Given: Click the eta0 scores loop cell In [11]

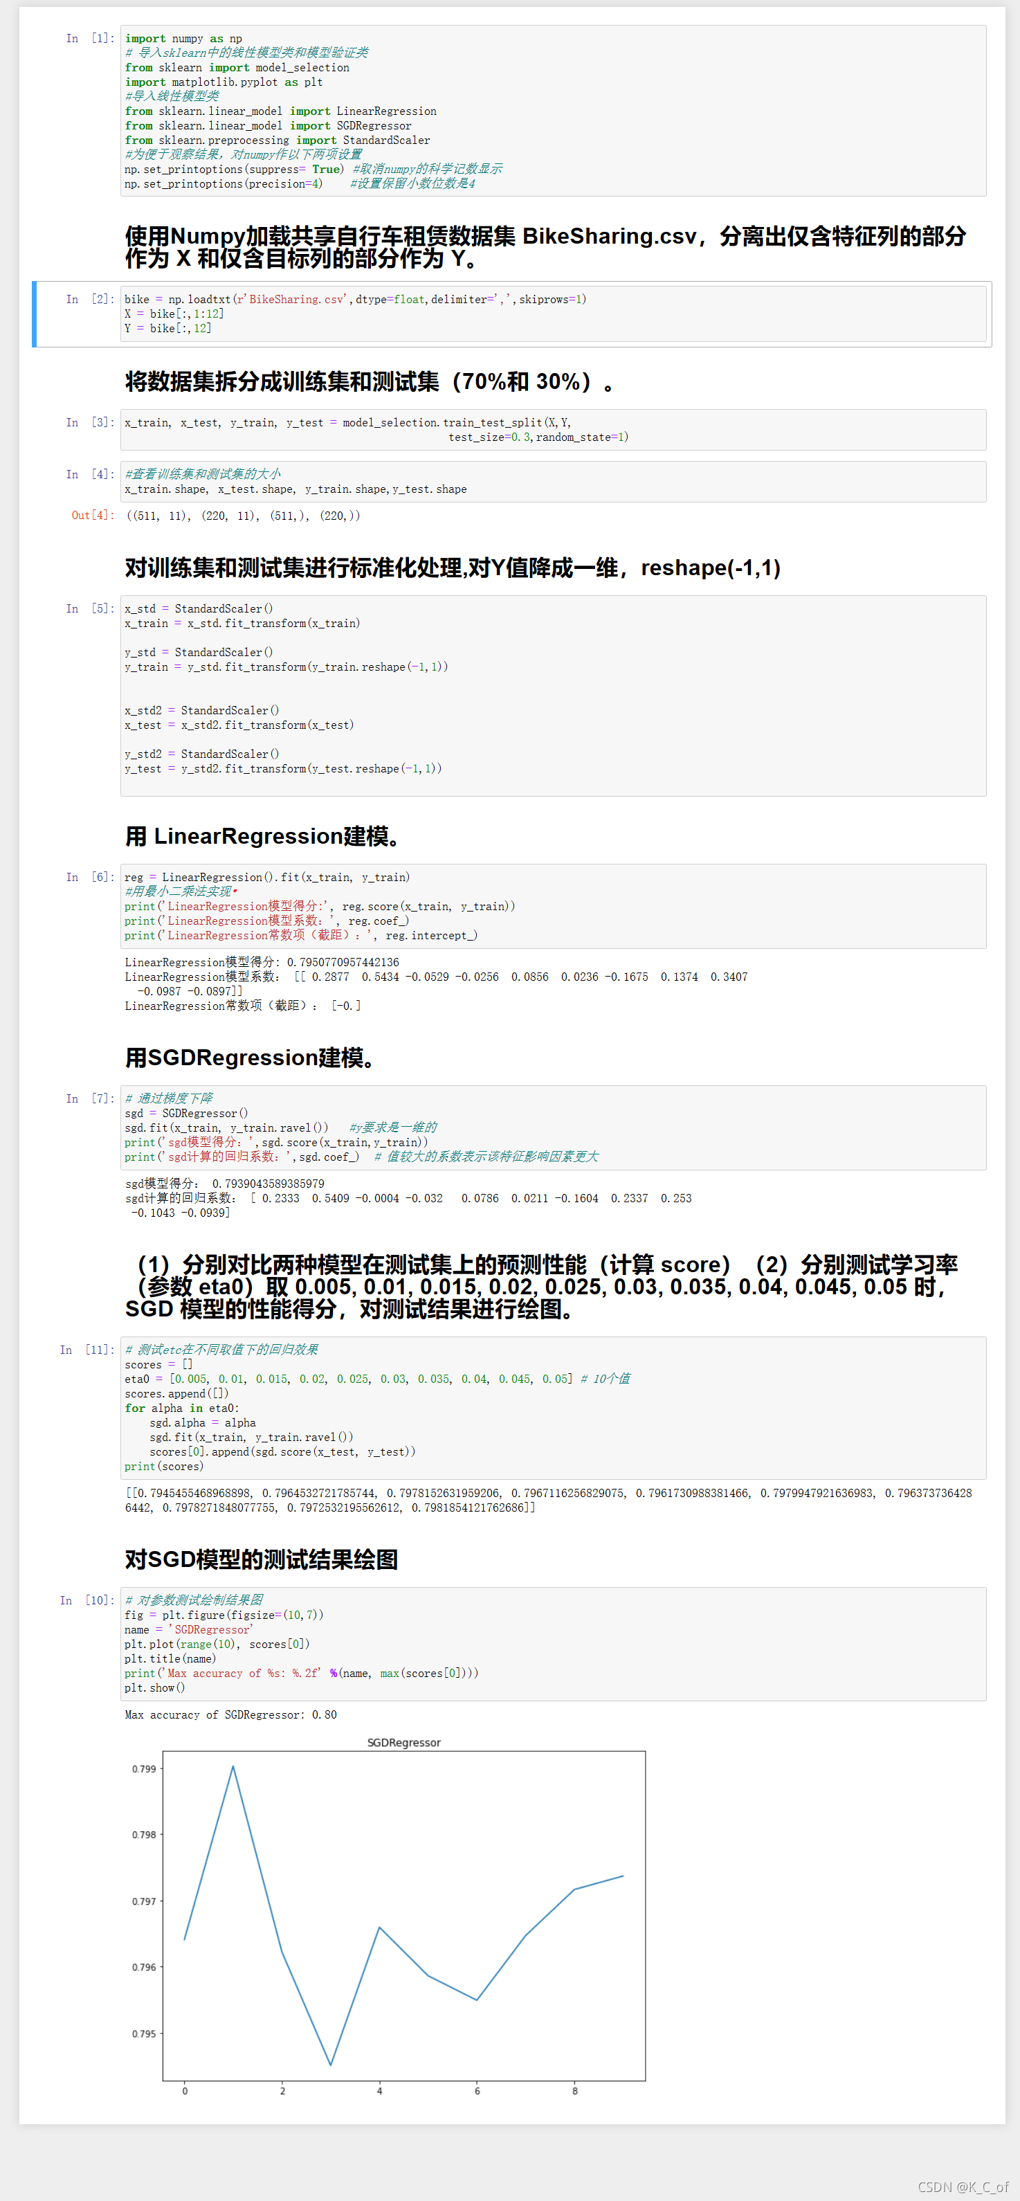Looking at the screenshot, I should click(554, 1408).
